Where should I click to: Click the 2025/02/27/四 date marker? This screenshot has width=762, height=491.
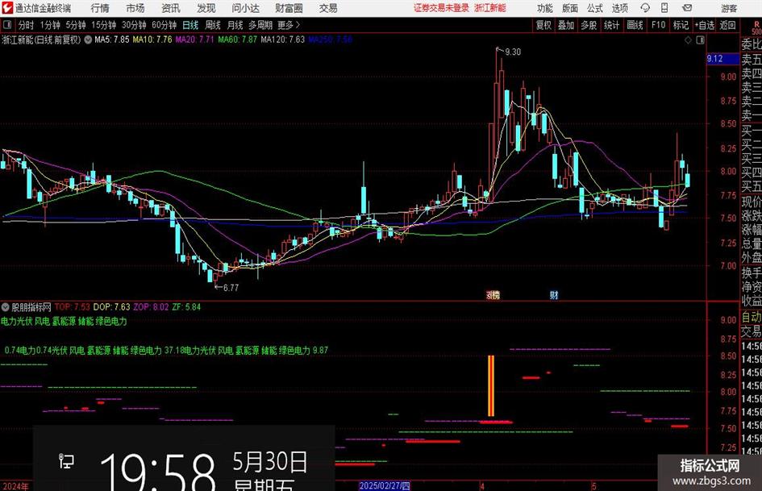point(385,485)
